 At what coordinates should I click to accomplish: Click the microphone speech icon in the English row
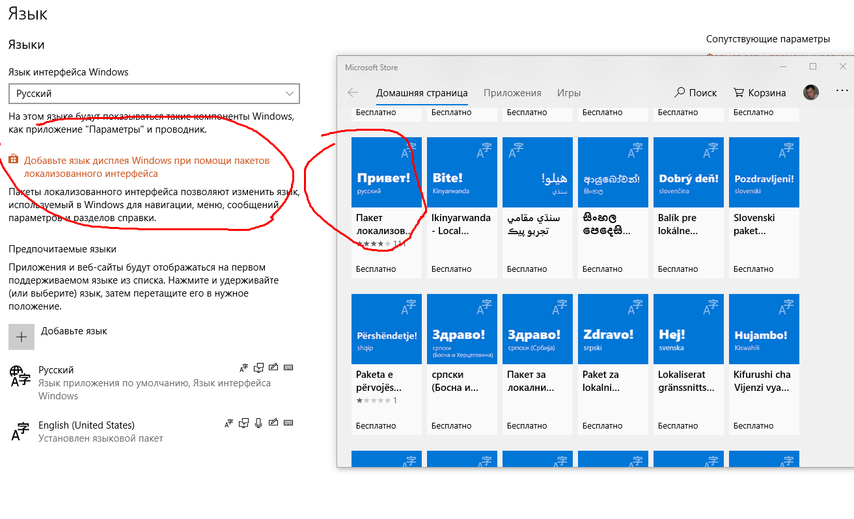[258, 423]
